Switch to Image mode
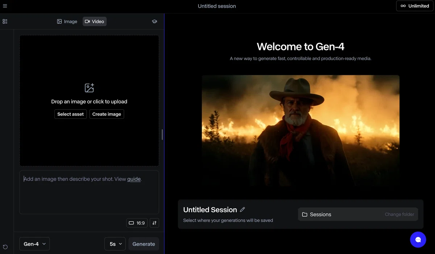The image size is (435, 254). 67,21
